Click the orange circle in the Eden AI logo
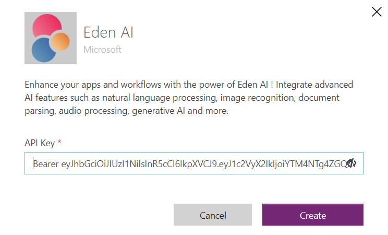 pos(61,42)
